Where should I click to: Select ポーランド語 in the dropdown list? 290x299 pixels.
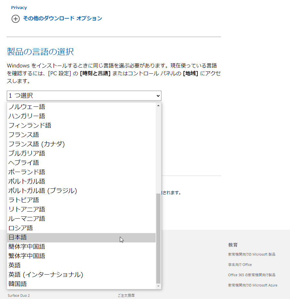pyautogui.click(x=81, y=172)
